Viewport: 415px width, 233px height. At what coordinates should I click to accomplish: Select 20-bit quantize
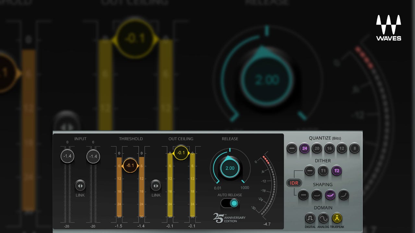click(x=317, y=149)
